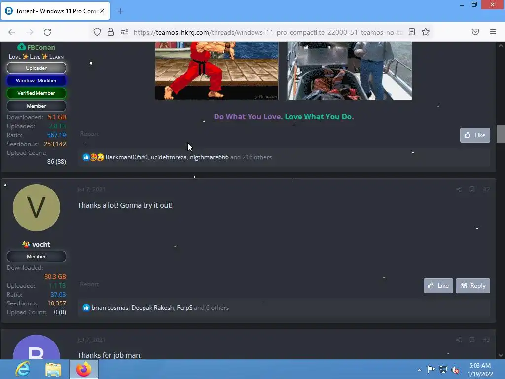Open Firefox application menu

pos(493,32)
